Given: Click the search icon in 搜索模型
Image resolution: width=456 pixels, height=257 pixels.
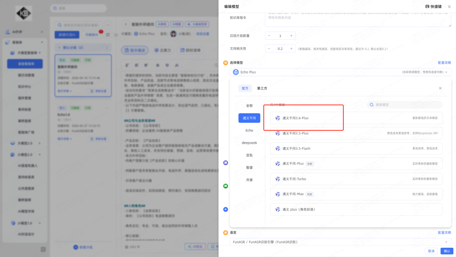Looking at the screenshot, I should click(372, 104).
